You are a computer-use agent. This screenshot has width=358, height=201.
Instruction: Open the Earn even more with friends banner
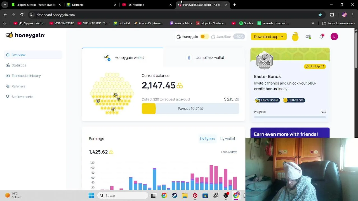click(x=290, y=133)
